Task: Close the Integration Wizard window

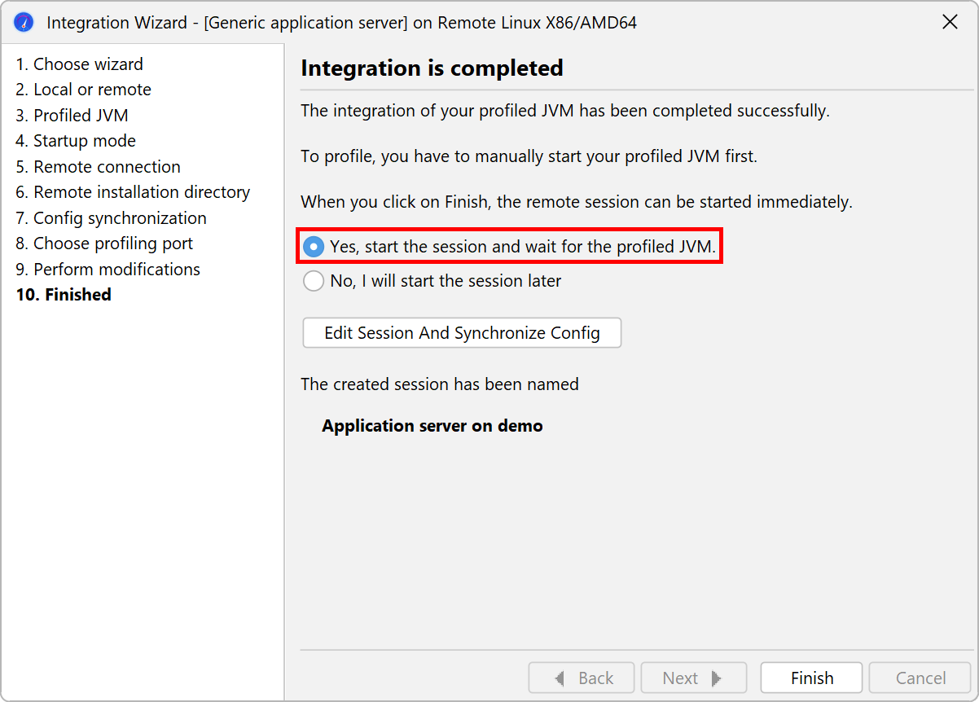Action: point(950,22)
